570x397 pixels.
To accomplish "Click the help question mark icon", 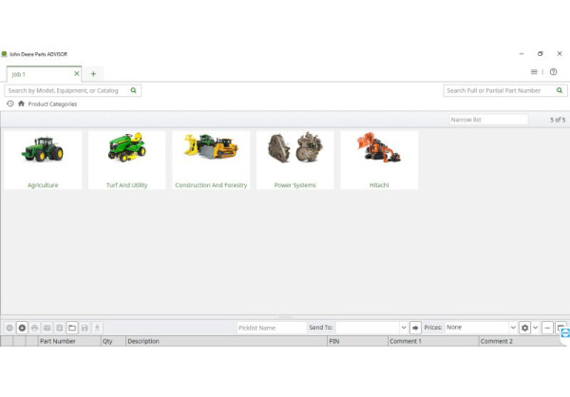I will (x=553, y=72).
